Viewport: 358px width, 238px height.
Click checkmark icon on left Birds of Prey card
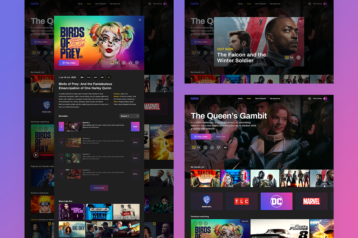(x=36, y=129)
